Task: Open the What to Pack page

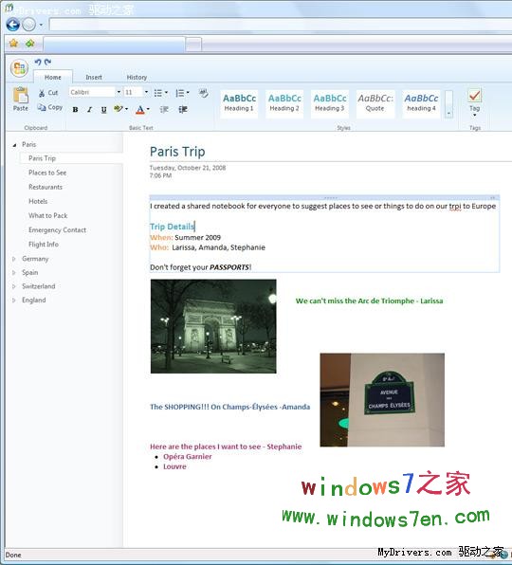Action: click(x=48, y=215)
